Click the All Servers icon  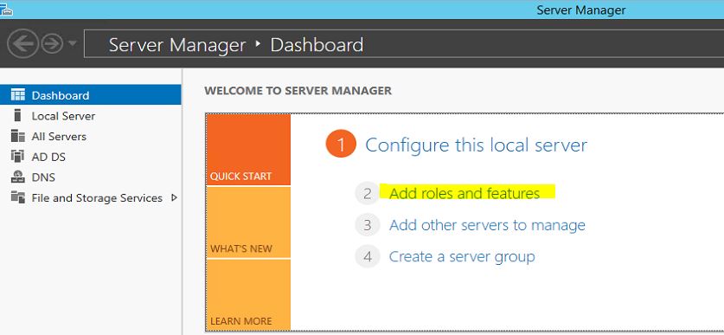coord(17,136)
